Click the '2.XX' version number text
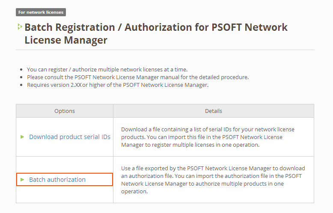This screenshot has height=213, width=333. click(76, 85)
